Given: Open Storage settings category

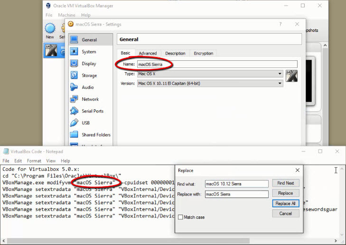Looking at the screenshot, I should pos(91,75).
